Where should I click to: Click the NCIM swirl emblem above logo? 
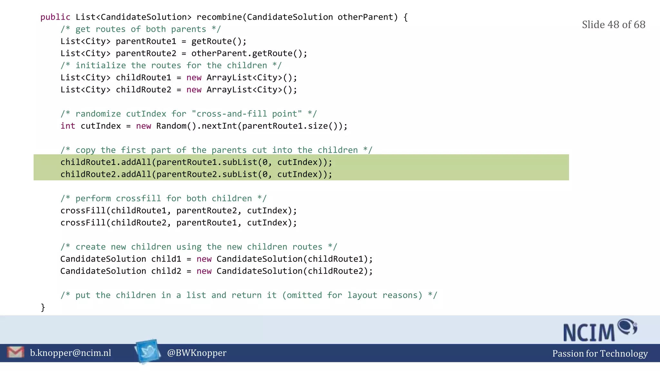click(627, 327)
